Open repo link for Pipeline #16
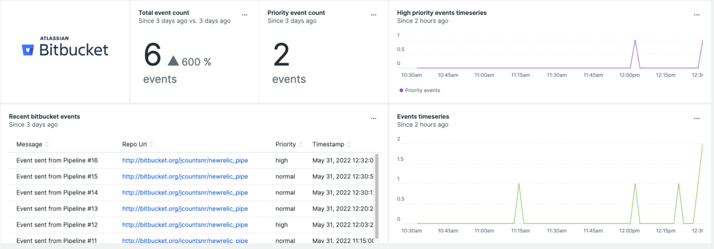 tap(184, 160)
